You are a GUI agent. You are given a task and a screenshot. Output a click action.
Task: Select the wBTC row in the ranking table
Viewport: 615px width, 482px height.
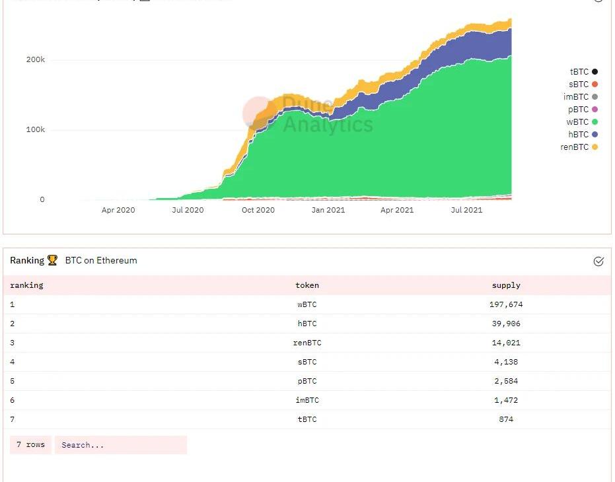pyautogui.click(x=307, y=304)
